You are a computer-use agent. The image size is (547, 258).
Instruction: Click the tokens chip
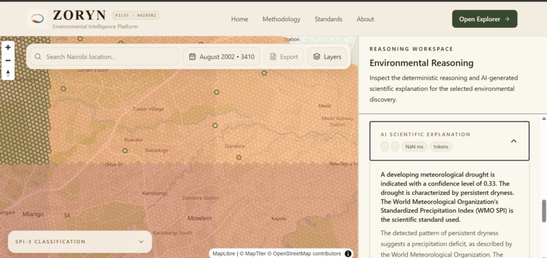pyautogui.click(x=441, y=146)
